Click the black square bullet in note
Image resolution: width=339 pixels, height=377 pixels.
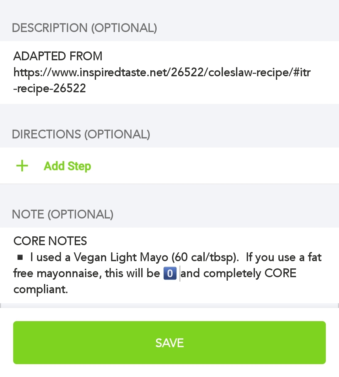click(x=20, y=258)
